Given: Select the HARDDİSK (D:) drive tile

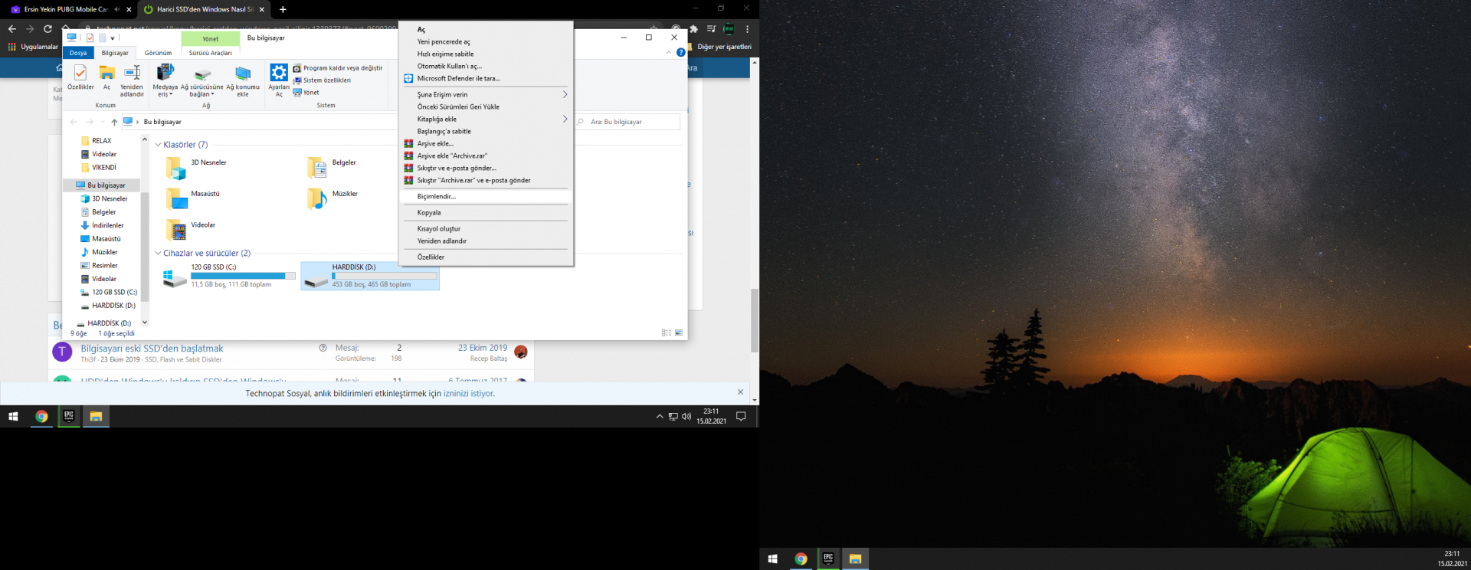Looking at the screenshot, I should 370,276.
